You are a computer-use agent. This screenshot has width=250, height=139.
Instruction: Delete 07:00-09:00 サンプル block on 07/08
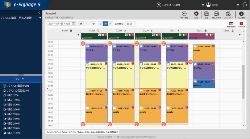106,46
